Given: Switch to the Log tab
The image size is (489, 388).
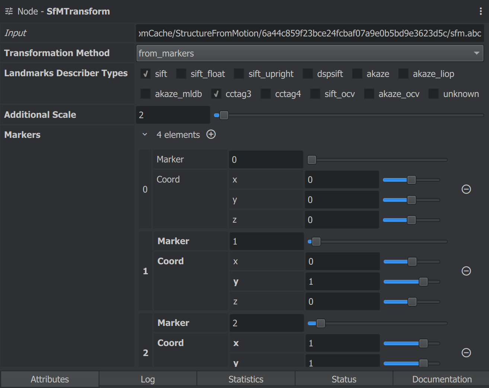Looking at the screenshot, I should pyautogui.click(x=148, y=379).
